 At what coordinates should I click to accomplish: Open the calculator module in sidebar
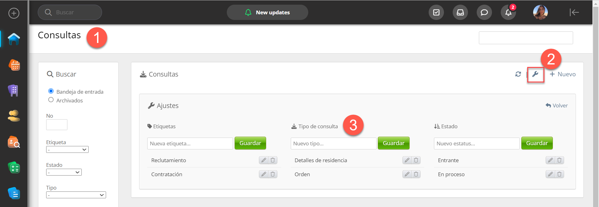tap(14, 168)
